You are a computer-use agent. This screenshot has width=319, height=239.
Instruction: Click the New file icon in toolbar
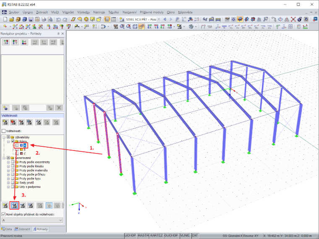(5, 19)
